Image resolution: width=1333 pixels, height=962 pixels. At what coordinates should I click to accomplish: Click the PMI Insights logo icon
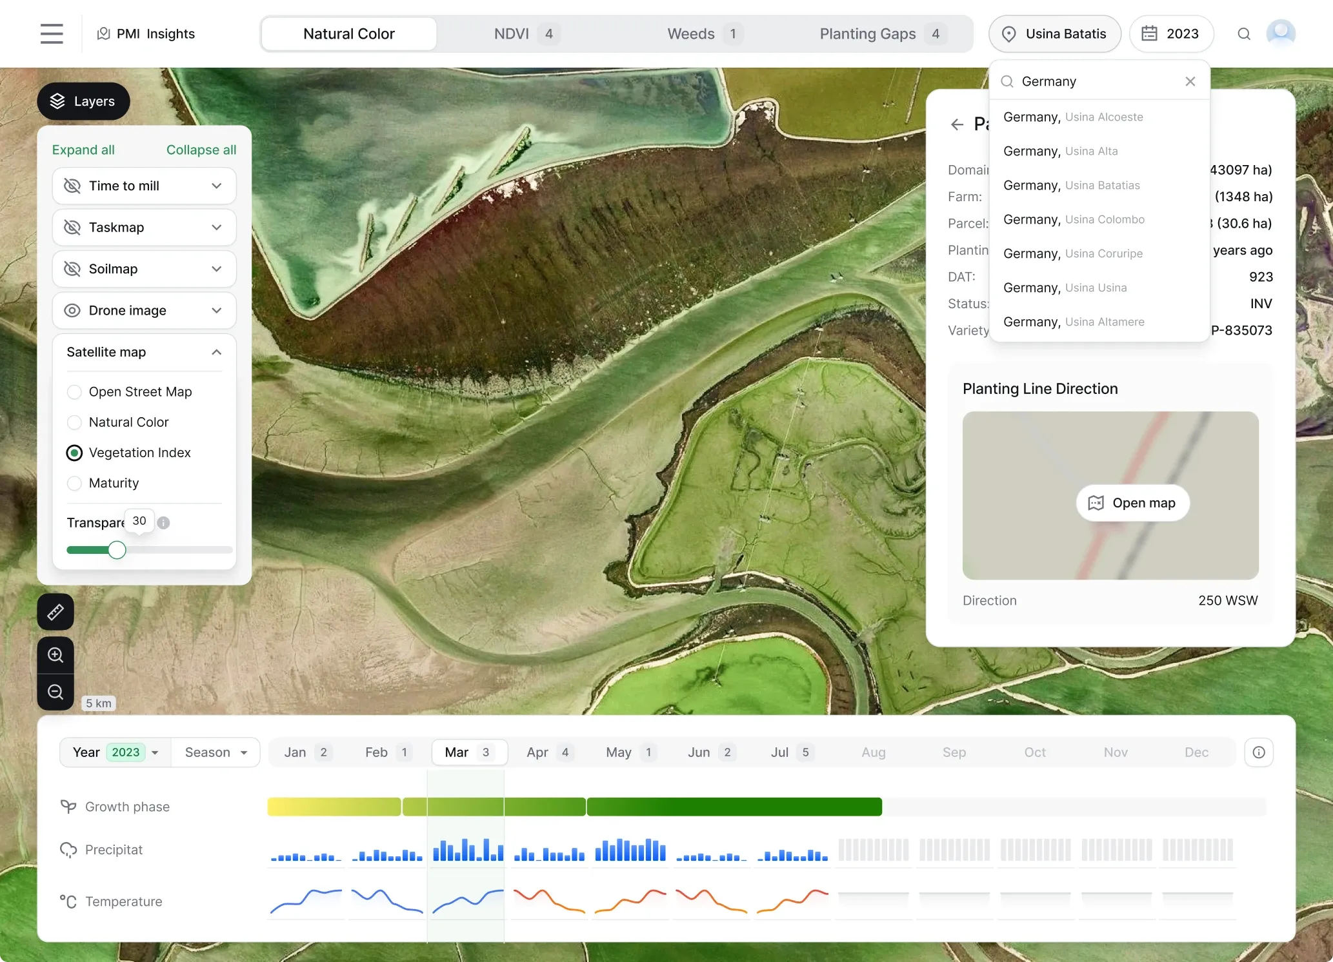coord(103,34)
